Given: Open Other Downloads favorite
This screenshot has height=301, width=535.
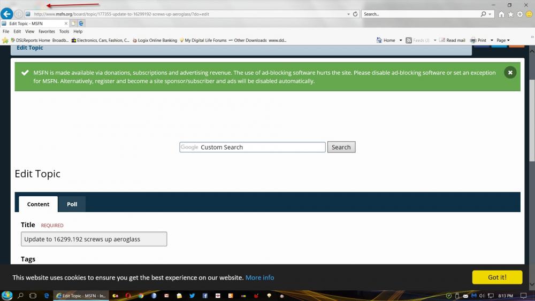Looking at the screenshot, I should (x=248, y=40).
